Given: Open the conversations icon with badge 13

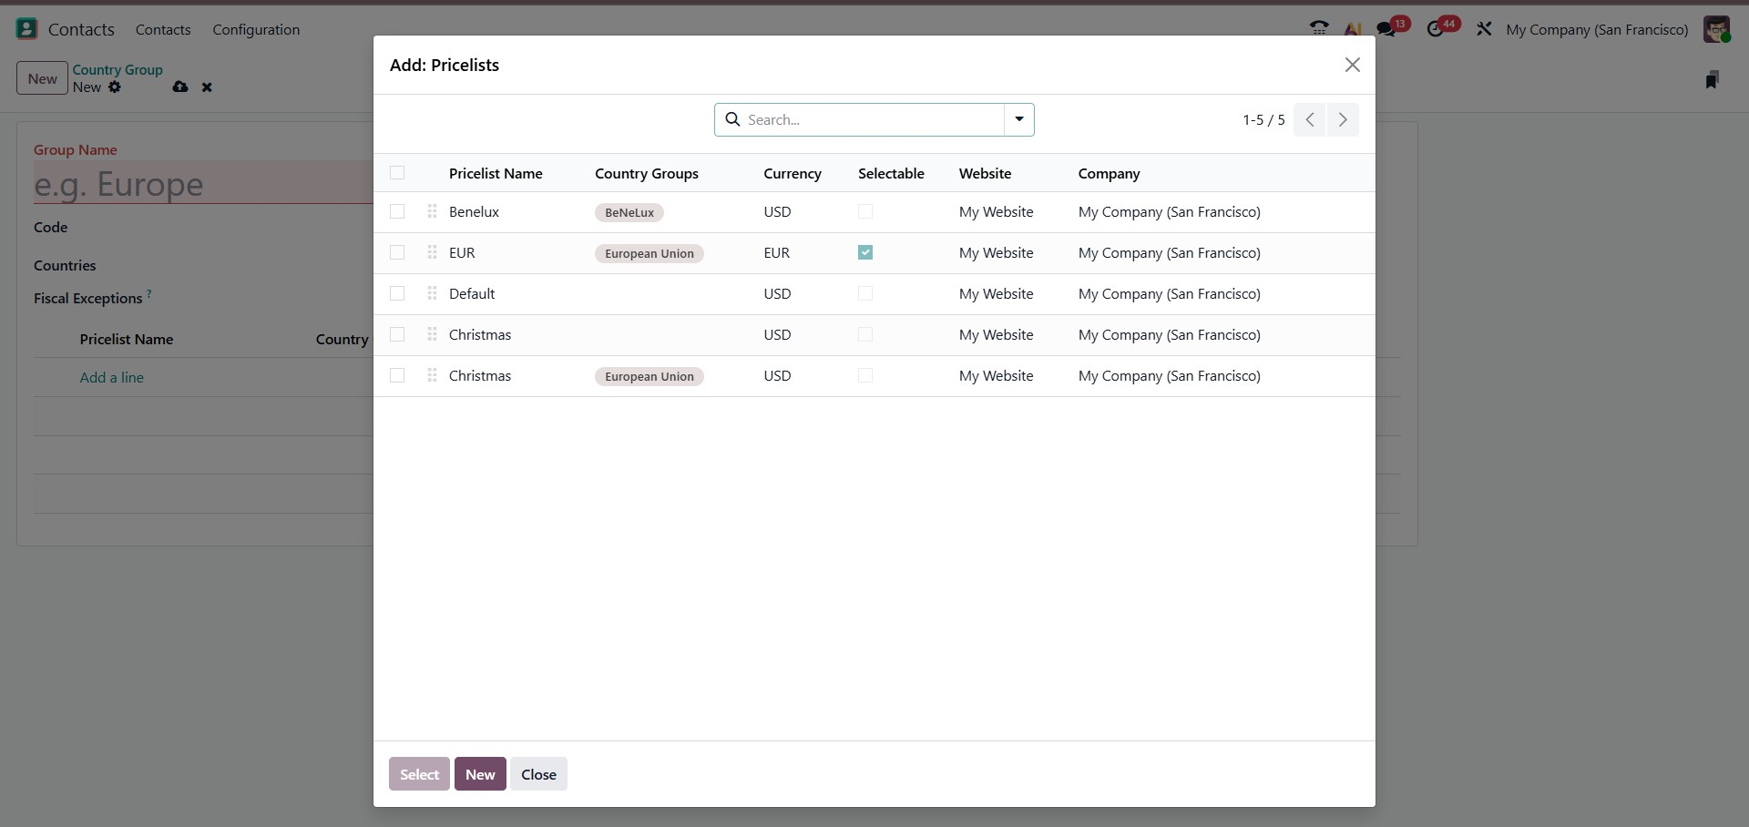Looking at the screenshot, I should coord(1386,29).
